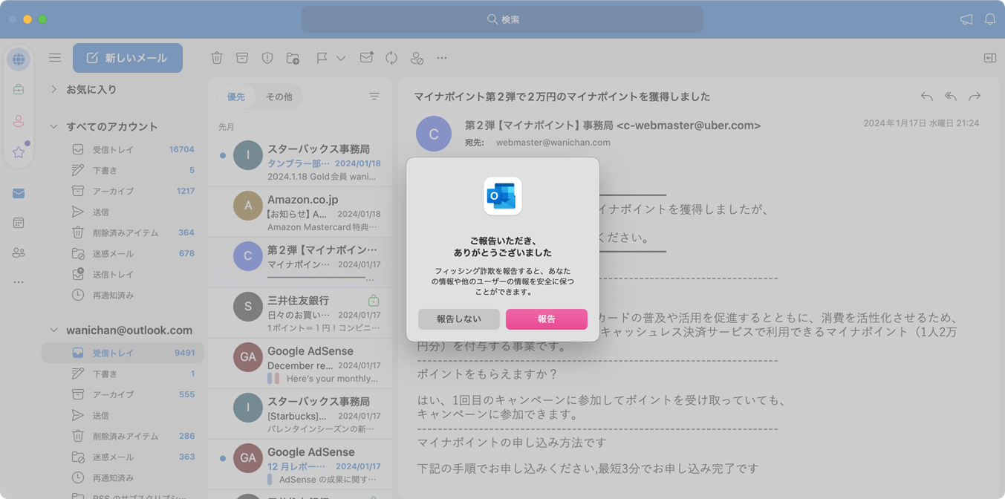Open 受信トレイ with 16704 count
The width and height of the screenshot is (1005, 499).
123,149
